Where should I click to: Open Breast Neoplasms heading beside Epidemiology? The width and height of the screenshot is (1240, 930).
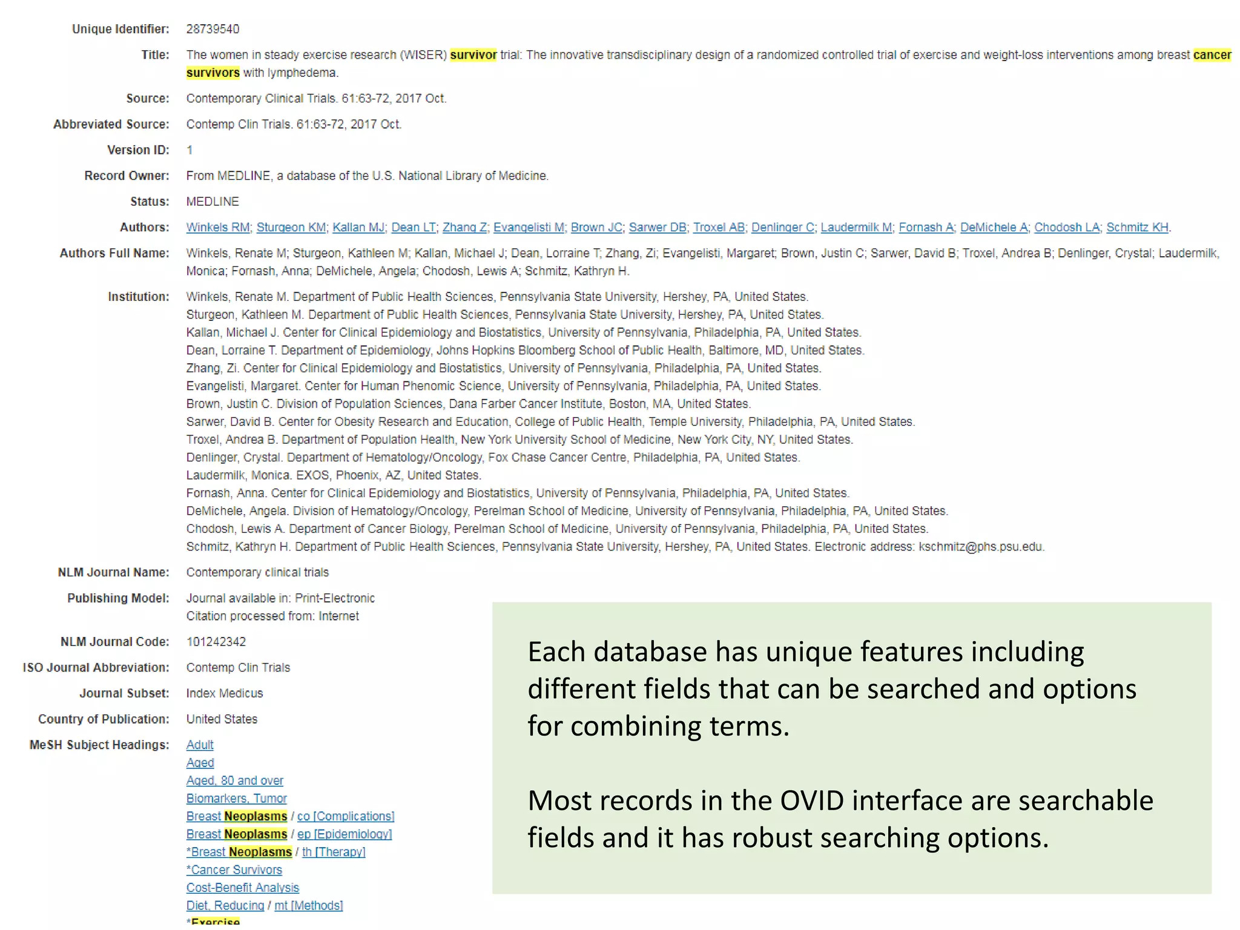click(237, 834)
